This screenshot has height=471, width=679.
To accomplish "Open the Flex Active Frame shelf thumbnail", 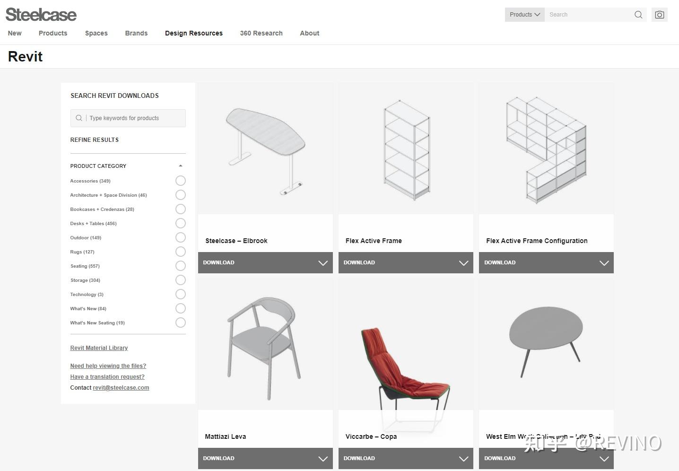I will point(406,149).
